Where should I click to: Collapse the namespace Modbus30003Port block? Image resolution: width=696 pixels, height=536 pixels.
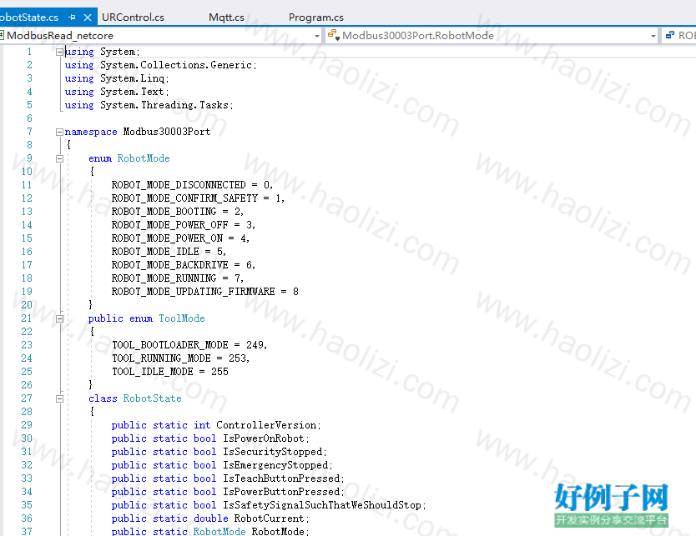coord(59,132)
